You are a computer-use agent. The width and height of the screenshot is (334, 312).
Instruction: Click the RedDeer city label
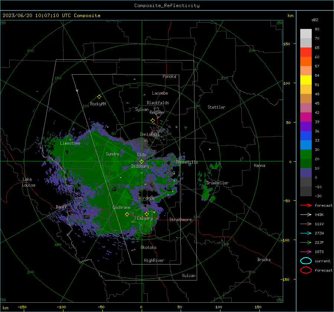(157, 112)
